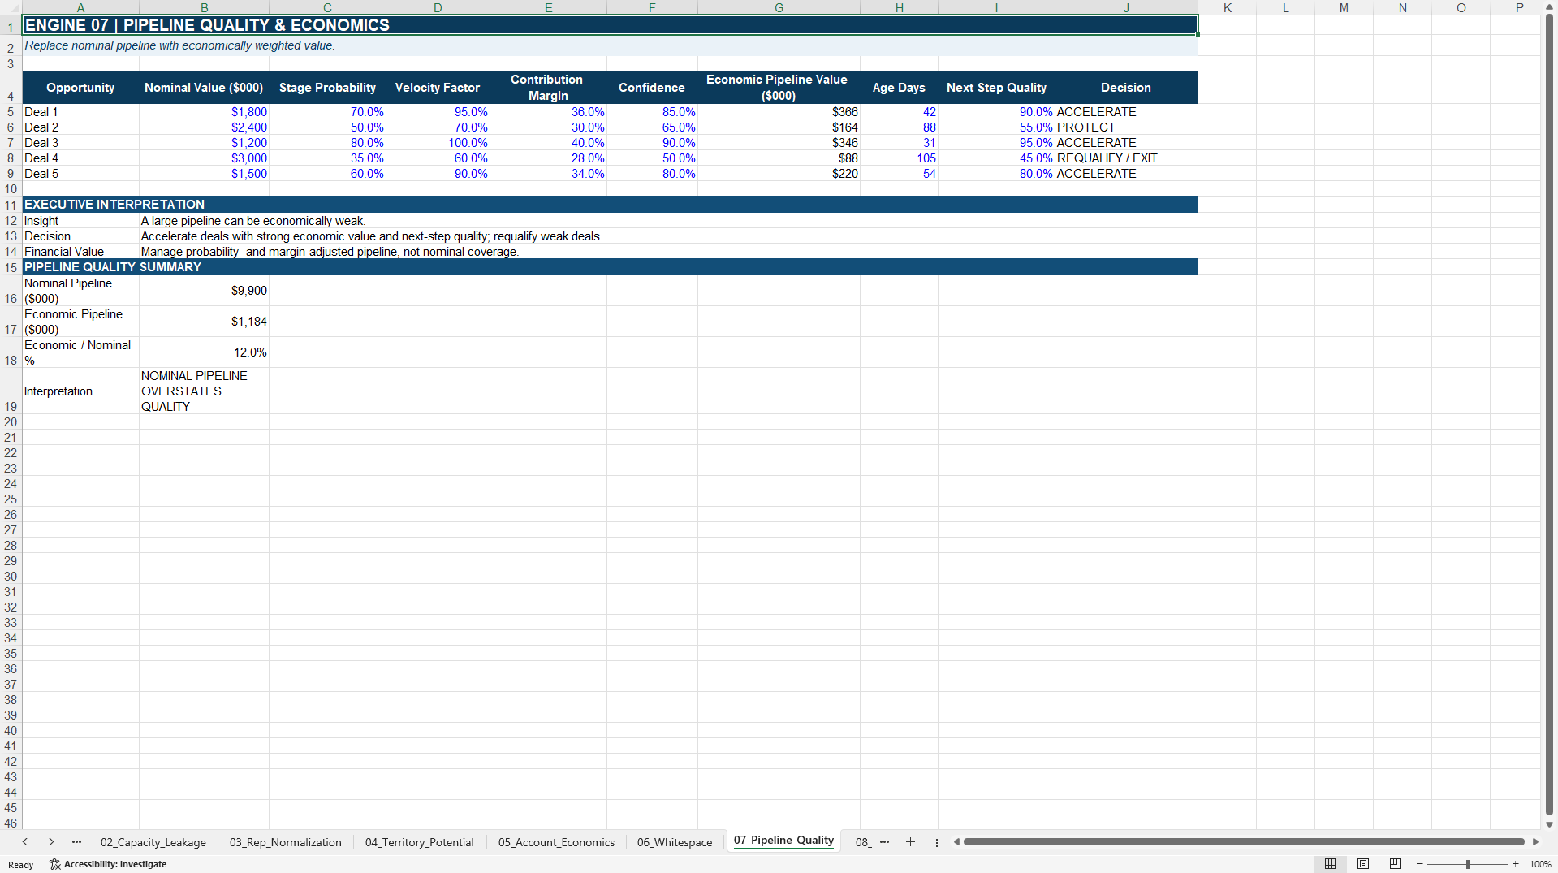Switch to 04_Territory_Potential tab
Viewport: 1558px width, 873px height.
[x=419, y=842]
